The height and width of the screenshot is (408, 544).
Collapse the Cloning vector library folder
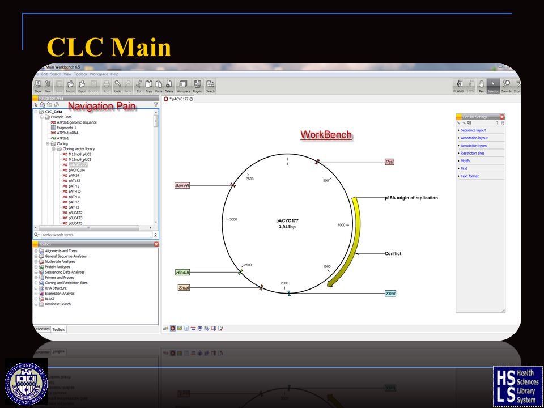point(54,149)
